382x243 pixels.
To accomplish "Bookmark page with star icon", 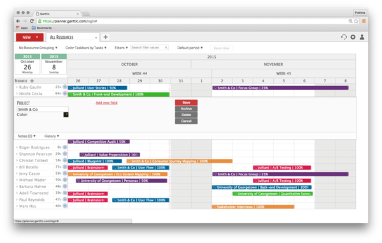I will pyautogui.click(x=356, y=21).
